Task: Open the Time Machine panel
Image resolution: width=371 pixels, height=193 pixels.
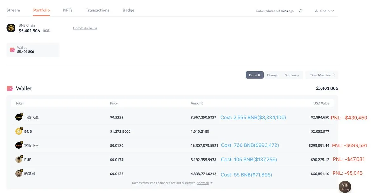Action: [x=322, y=75]
